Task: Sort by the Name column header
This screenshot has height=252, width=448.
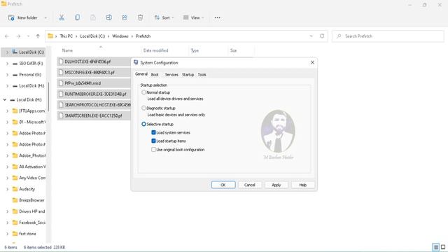Action: point(67,50)
